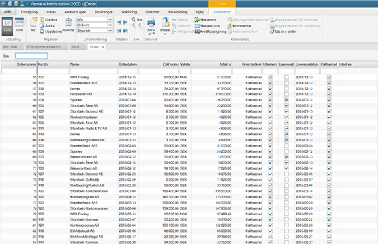Open the Bokföring menu

[129, 12]
